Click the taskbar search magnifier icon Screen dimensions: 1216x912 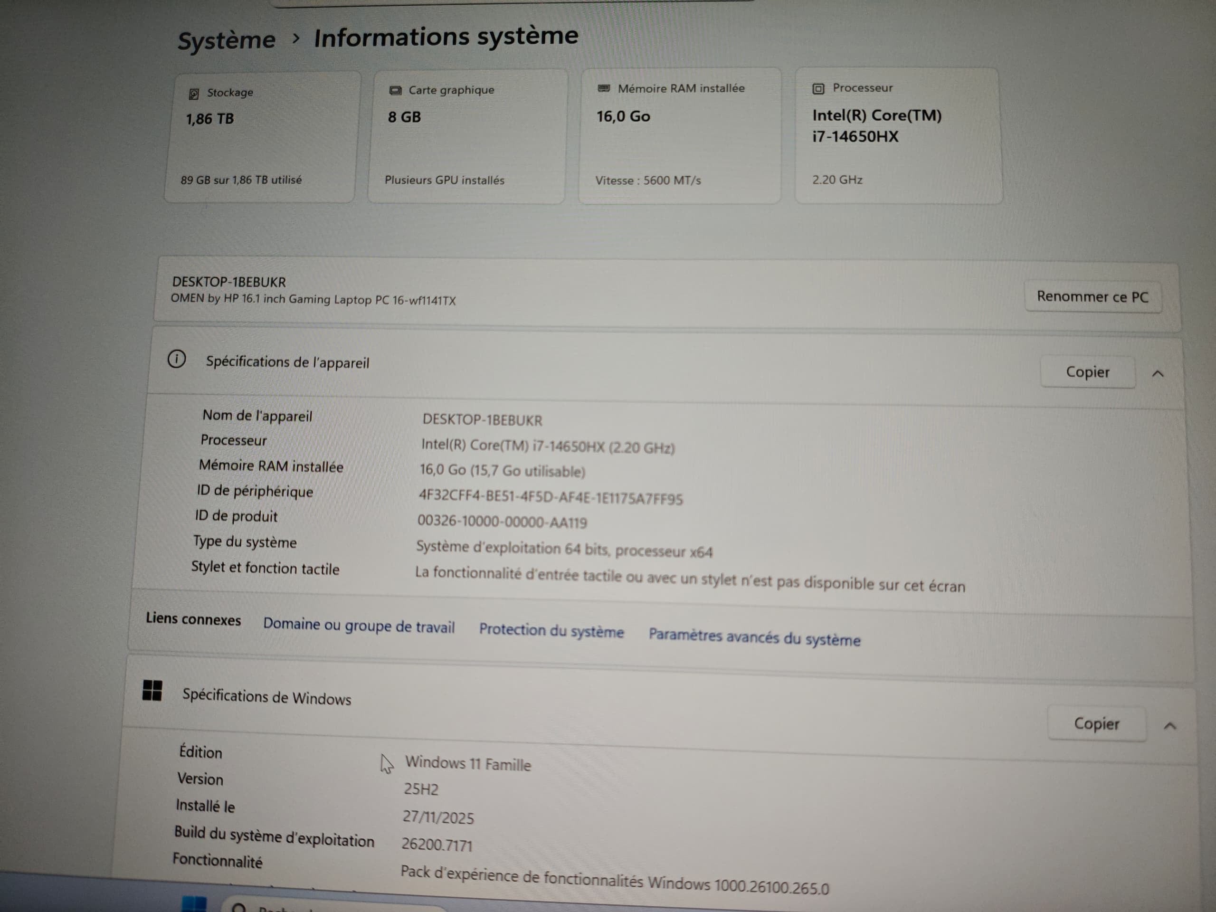[238, 908]
